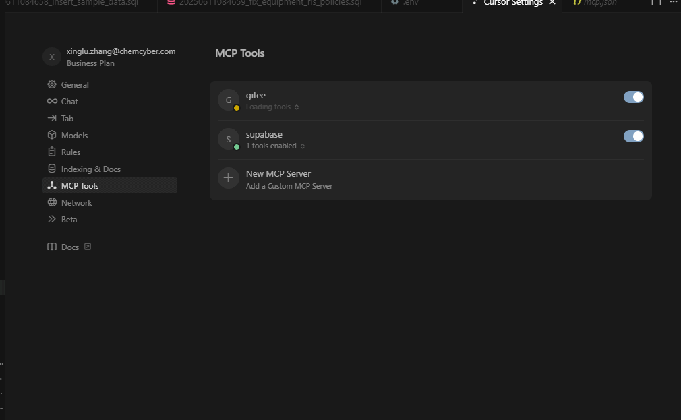Click the Docs book icon
The width and height of the screenshot is (681, 420).
(x=52, y=247)
